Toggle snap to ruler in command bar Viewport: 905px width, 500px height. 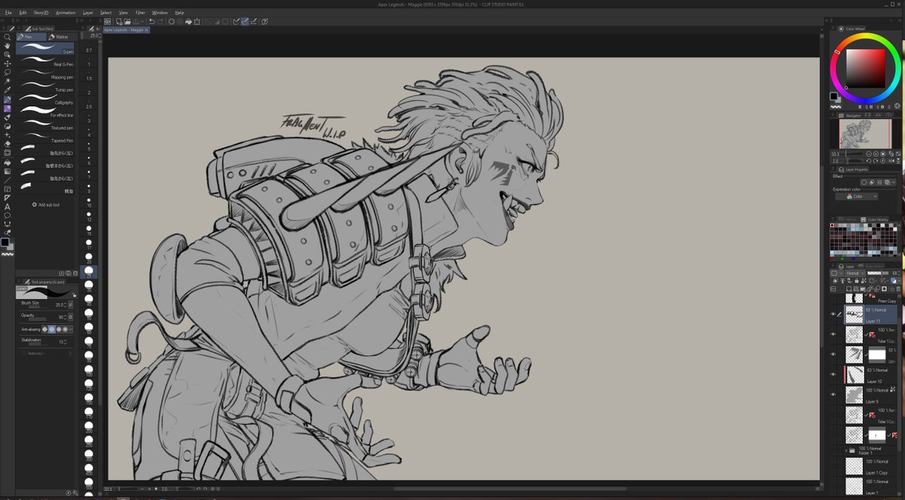(236, 21)
